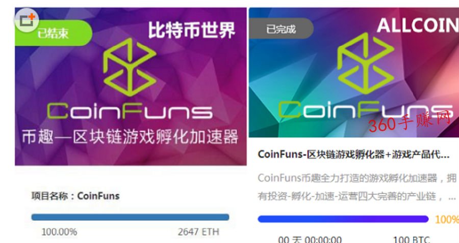Click the red 360手赚网 watermark
Image resolution: width=459 pixels, height=243 pixels.
coord(410,121)
